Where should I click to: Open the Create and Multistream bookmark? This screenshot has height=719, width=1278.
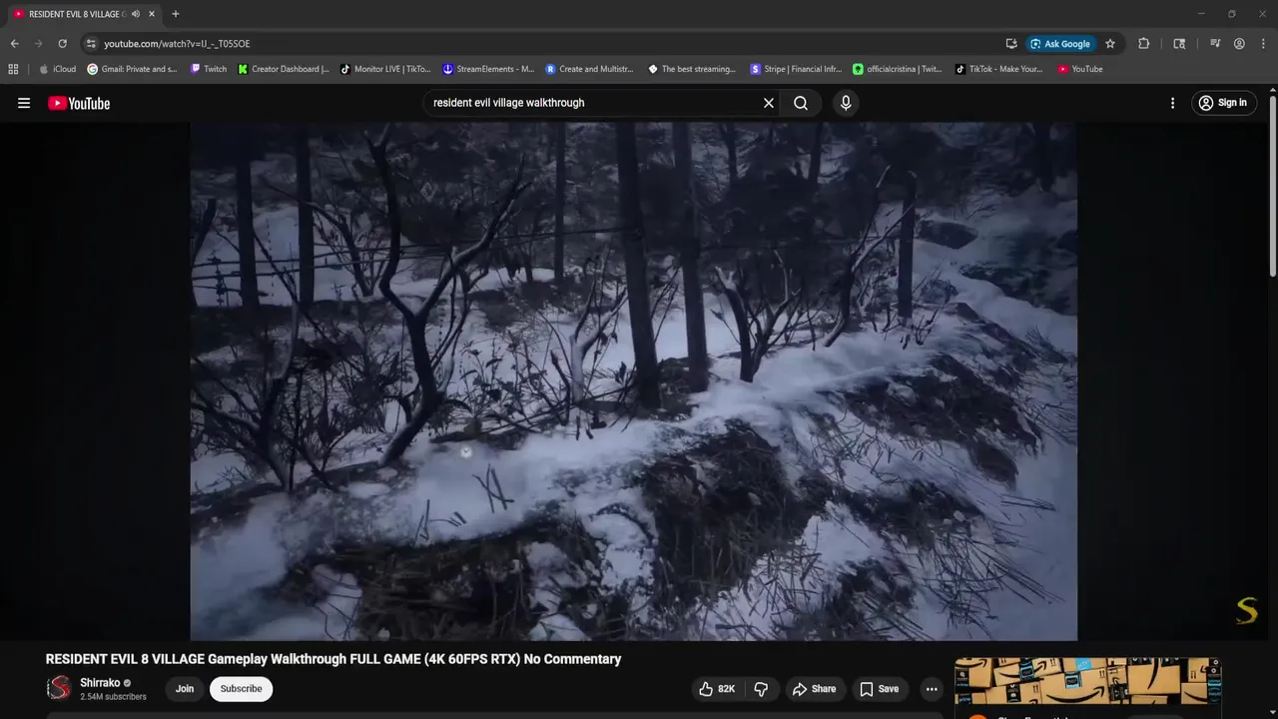tap(590, 69)
